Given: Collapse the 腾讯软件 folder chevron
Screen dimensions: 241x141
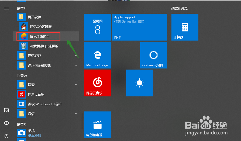Looking at the screenshot, I should (x=76, y=17).
